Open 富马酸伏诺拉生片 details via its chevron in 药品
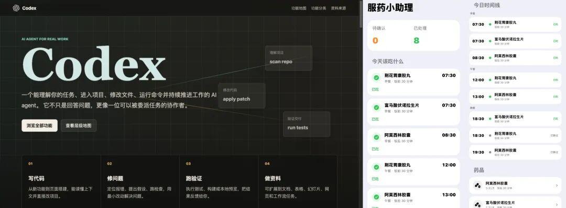This screenshot has width=566, height=208. 557,205
